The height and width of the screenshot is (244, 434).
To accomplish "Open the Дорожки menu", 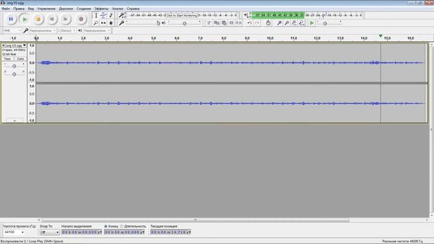I will [66, 9].
